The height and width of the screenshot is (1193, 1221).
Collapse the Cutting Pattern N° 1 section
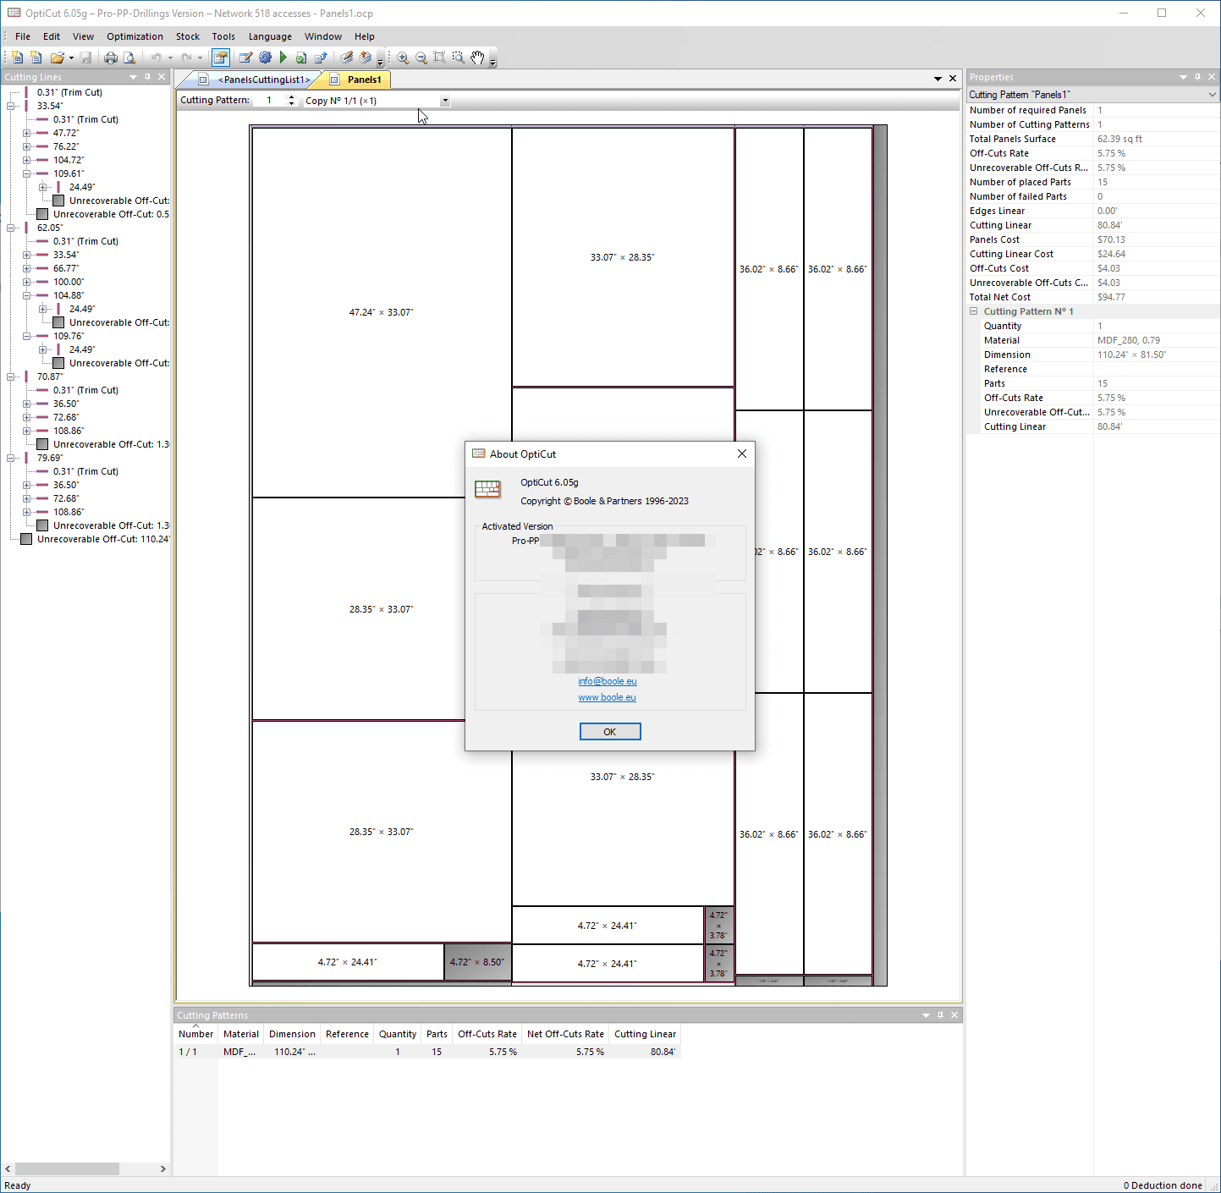point(973,311)
